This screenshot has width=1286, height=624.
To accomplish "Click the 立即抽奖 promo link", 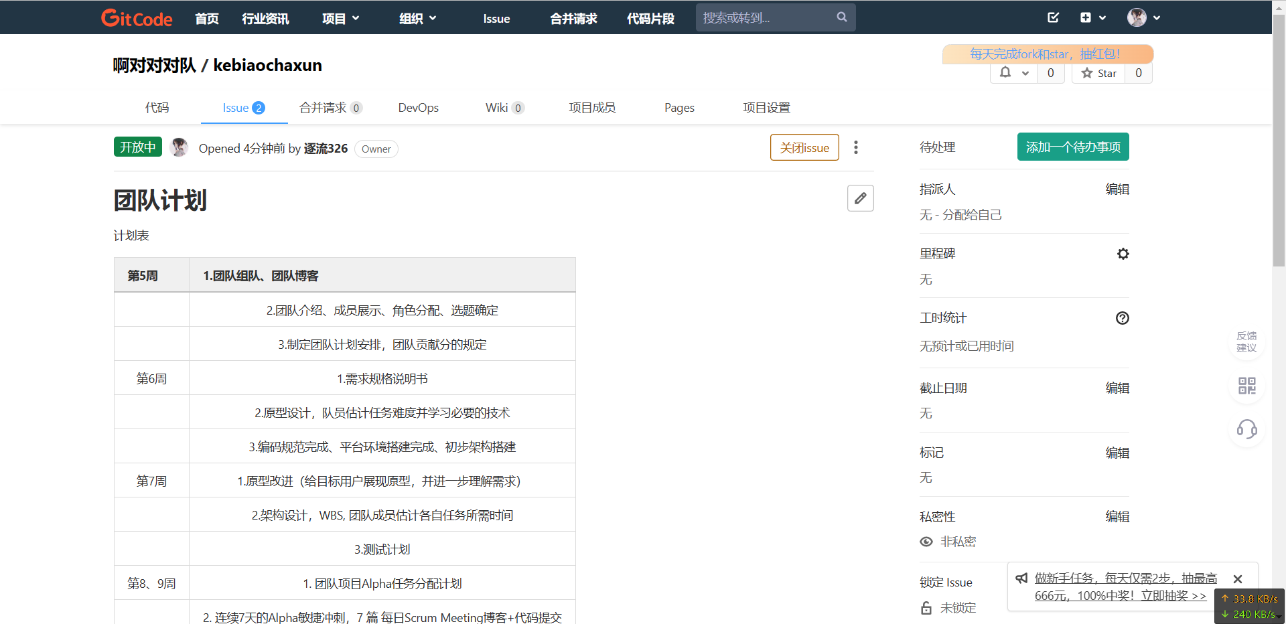I will coord(1173,596).
